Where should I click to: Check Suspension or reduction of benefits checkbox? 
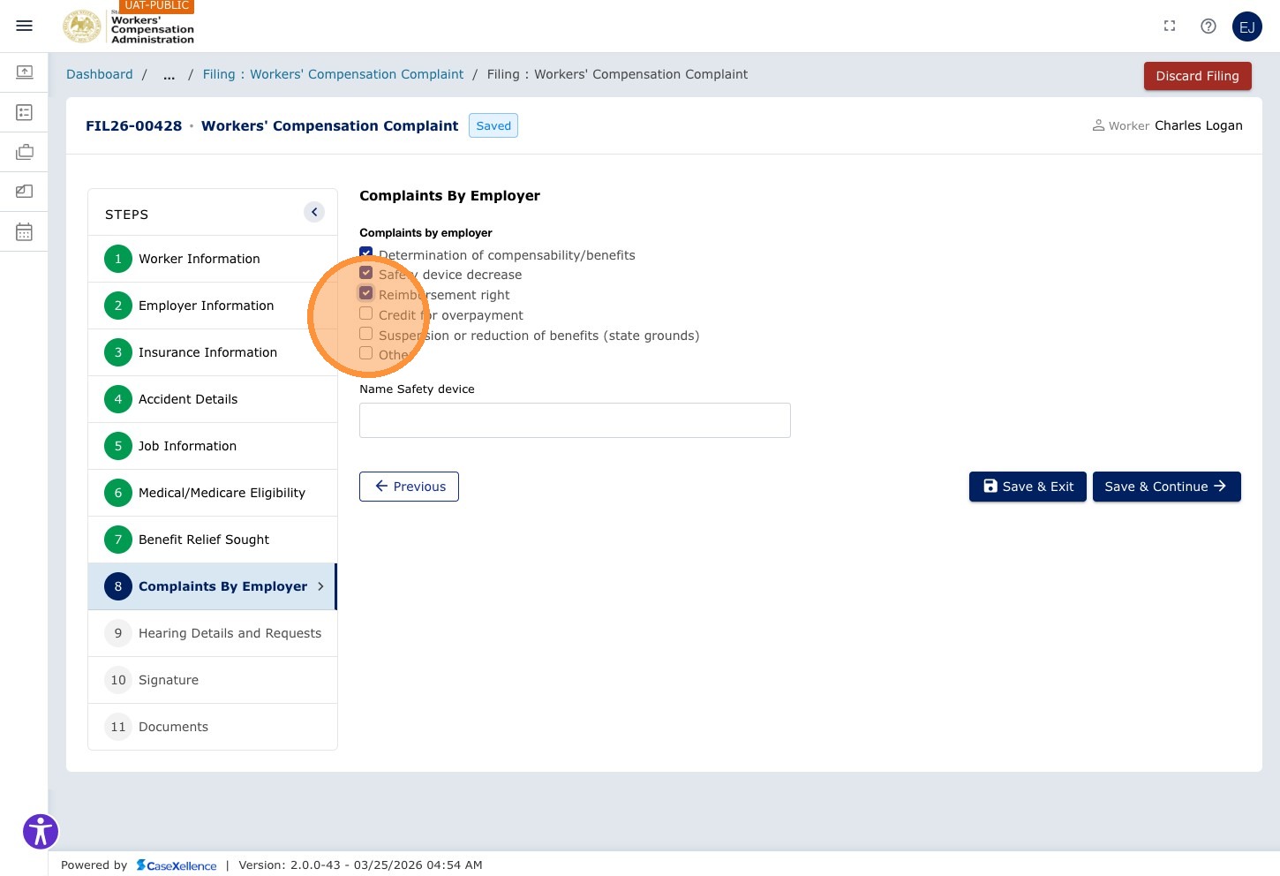pyautogui.click(x=365, y=334)
